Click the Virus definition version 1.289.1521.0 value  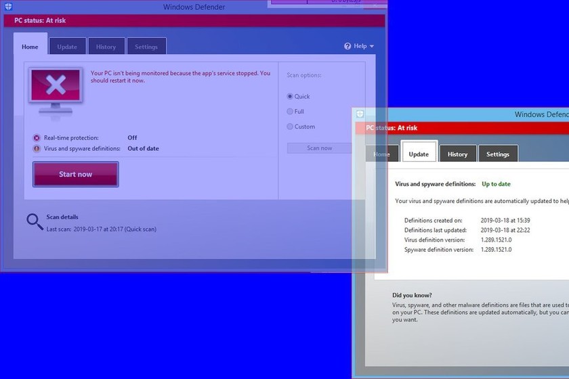point(496,240)
